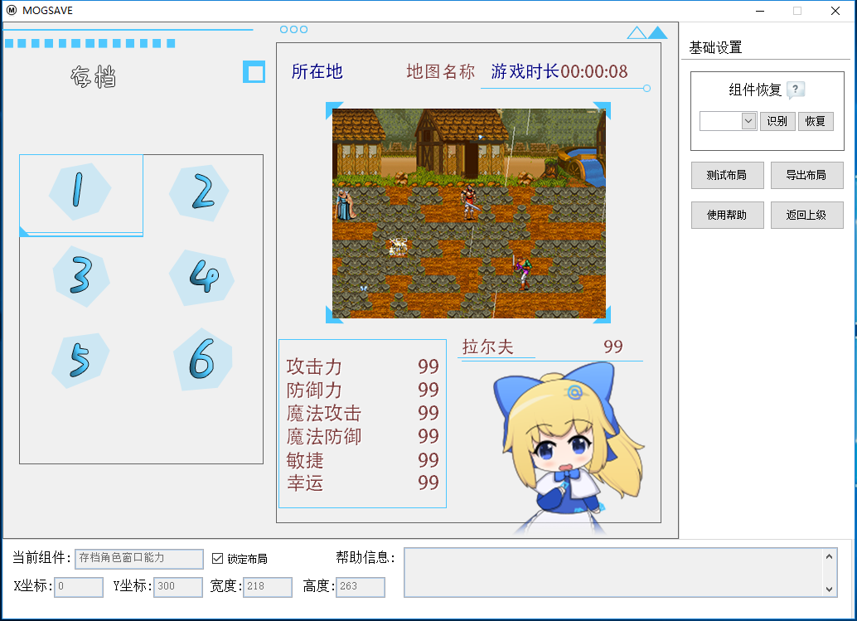Click the 幸运 stat row
The height and width of the screenshot is (621, 857).
pos(362,483)
